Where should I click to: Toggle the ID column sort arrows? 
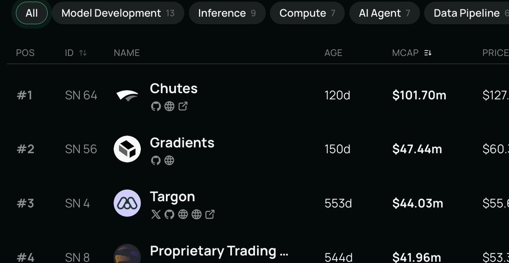83,53
